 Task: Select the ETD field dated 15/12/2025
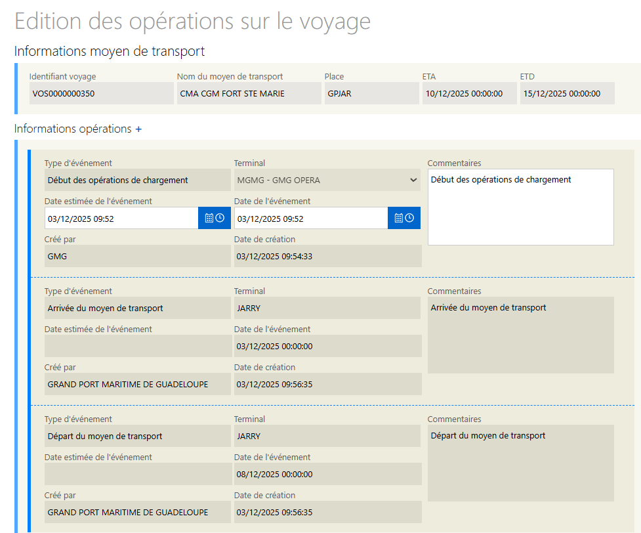click(x=567, y=93)
